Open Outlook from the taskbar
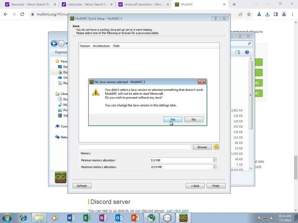 (x=119, y=218)
